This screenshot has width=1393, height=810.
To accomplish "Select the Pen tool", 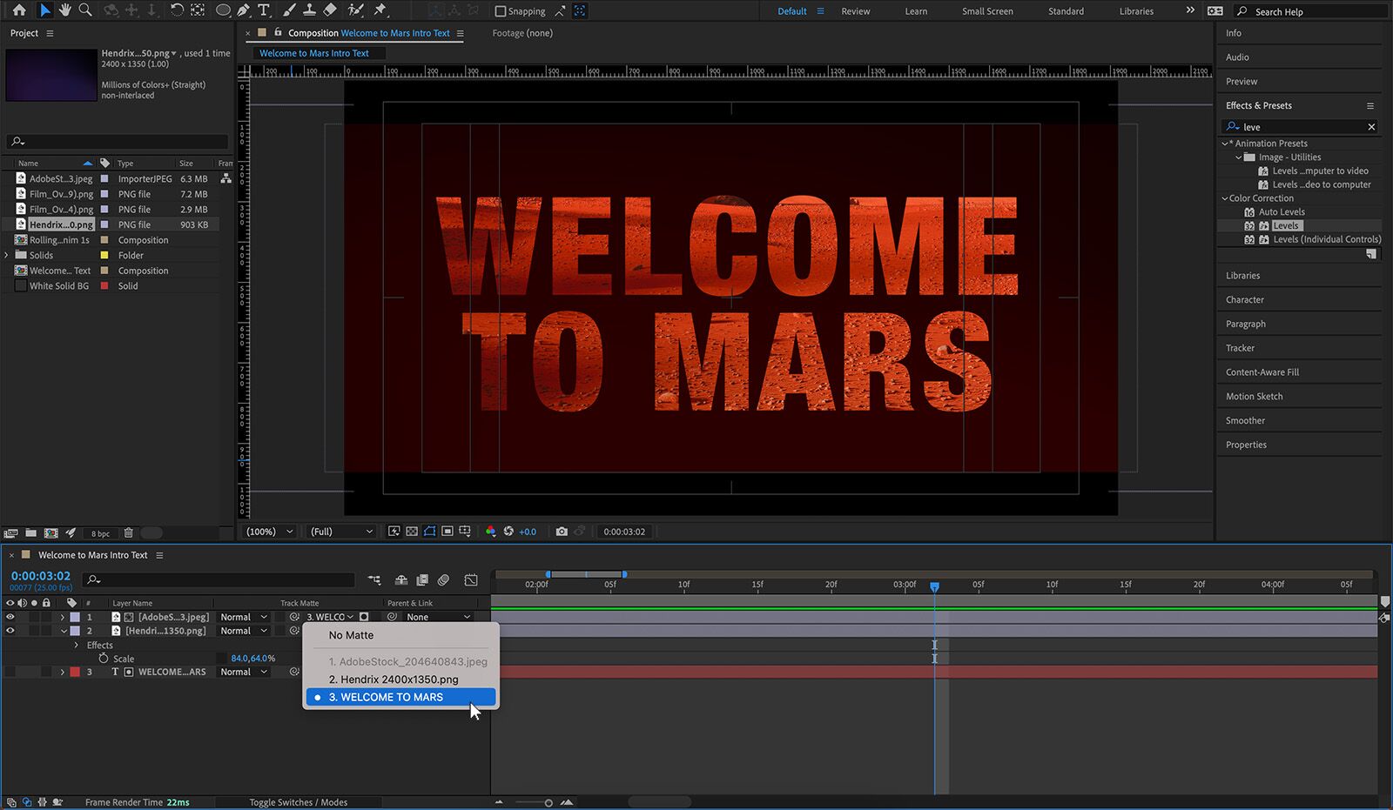I will point(243,10).
